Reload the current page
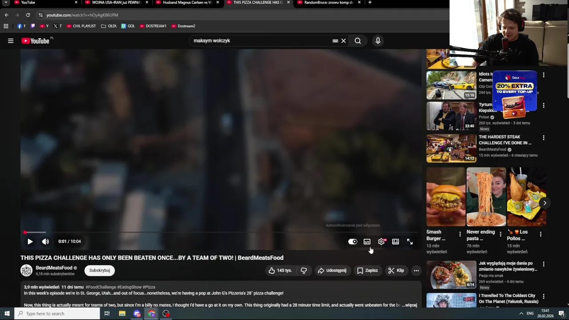The width and height of the screenshot is (569, 320). [28, 15]
